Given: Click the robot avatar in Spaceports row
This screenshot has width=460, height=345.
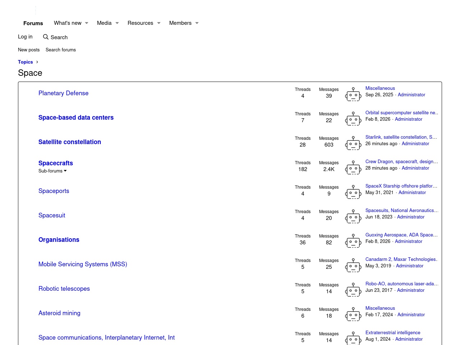Looking at the screenshot, I should coord(353,192).
